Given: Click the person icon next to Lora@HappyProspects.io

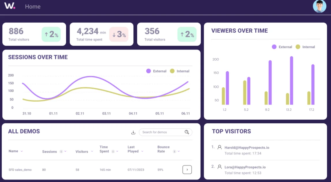Looking at the screenshot, I should [x=220, y=167].
